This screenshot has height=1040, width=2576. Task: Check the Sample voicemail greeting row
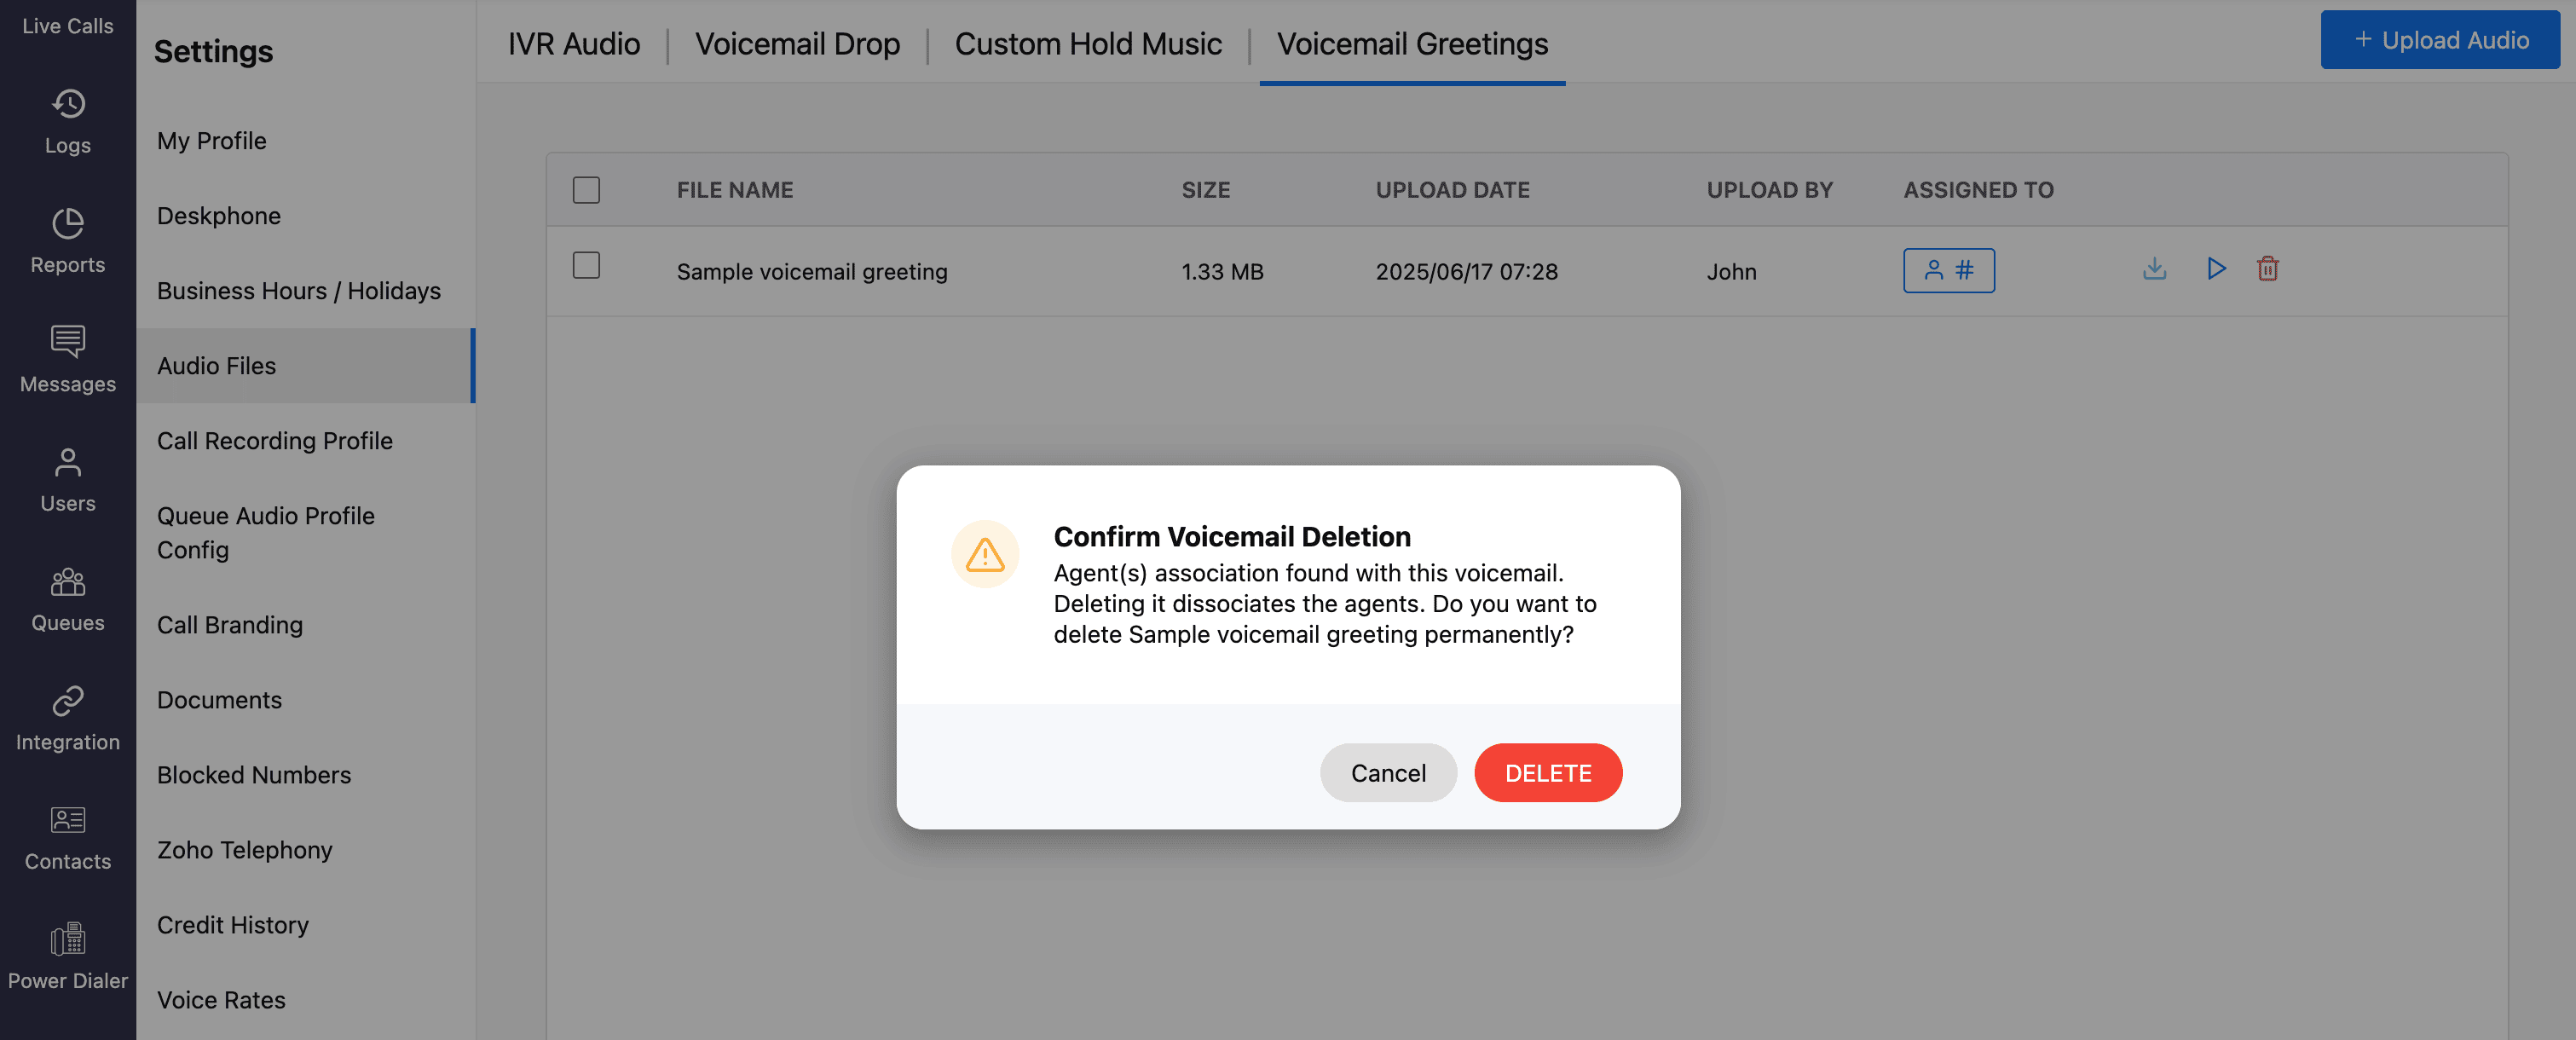(586, 265)
